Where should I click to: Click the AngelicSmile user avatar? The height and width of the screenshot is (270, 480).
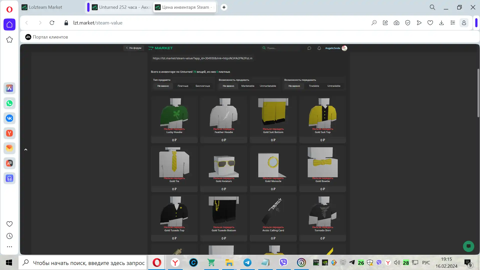tap(344, 48)
